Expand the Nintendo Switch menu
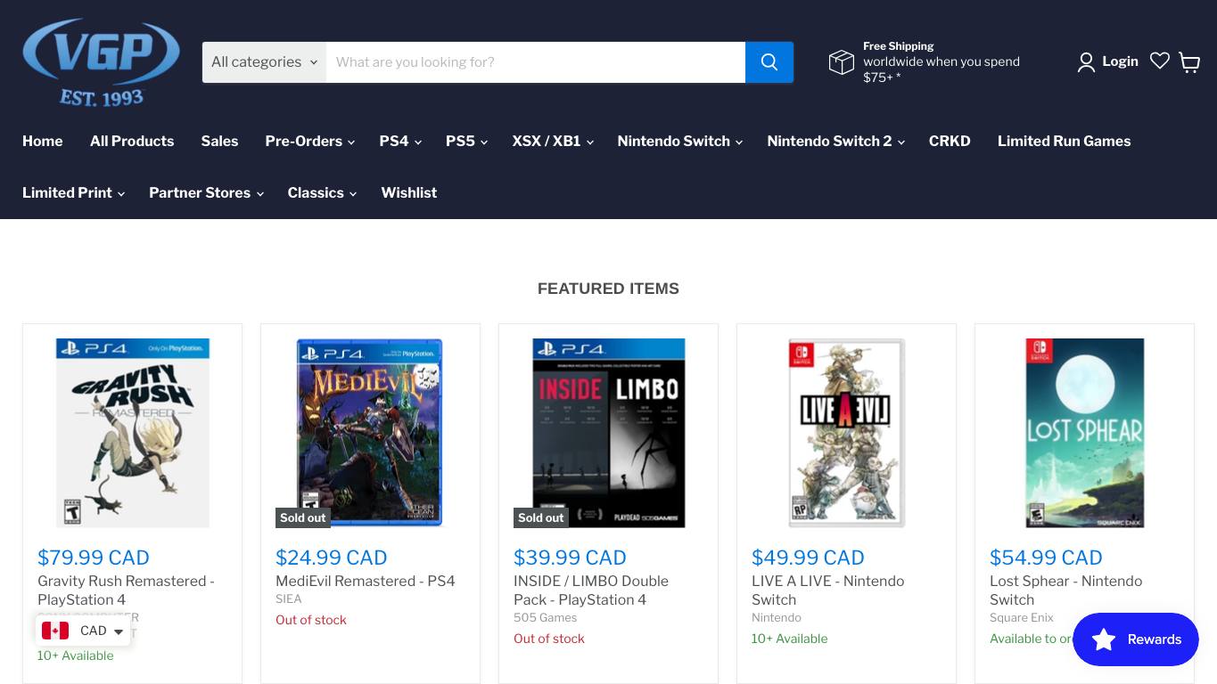The image size is (1217, 684). coord(679,142)
